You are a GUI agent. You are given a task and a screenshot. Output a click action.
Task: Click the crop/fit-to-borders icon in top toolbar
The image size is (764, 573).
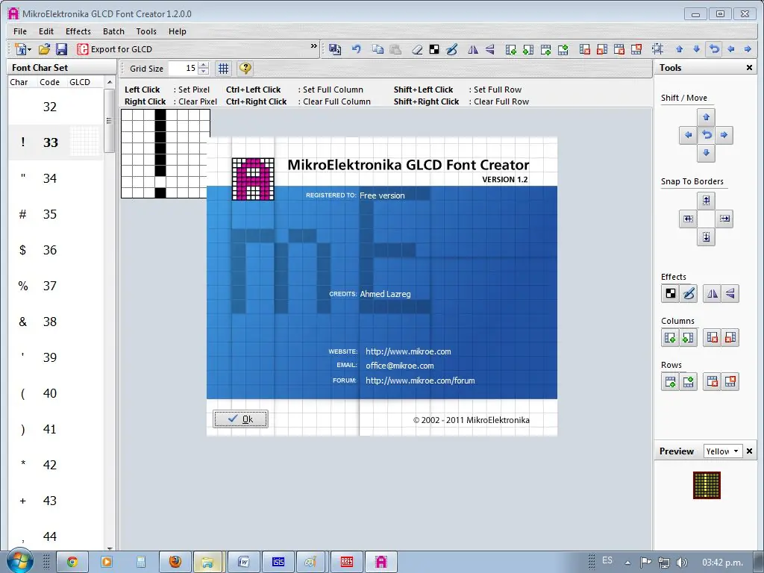click(x=658, y=49)
